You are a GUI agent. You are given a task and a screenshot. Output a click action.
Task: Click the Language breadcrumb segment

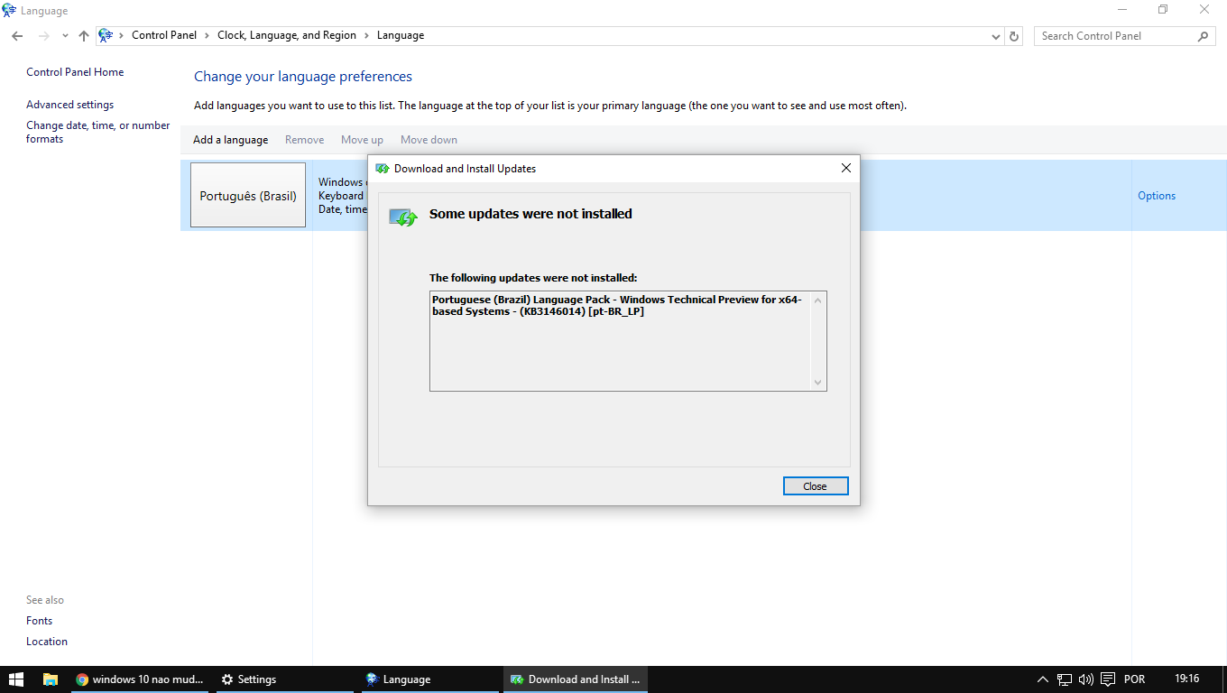(x=401, y=35)
